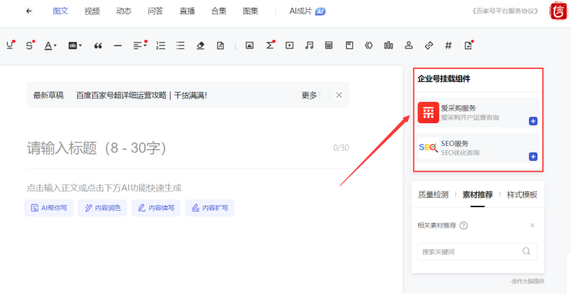The width and height of the screenshot is (571, 294).
Task: Open the 质量检测 tab
Action: coord(433,194)
